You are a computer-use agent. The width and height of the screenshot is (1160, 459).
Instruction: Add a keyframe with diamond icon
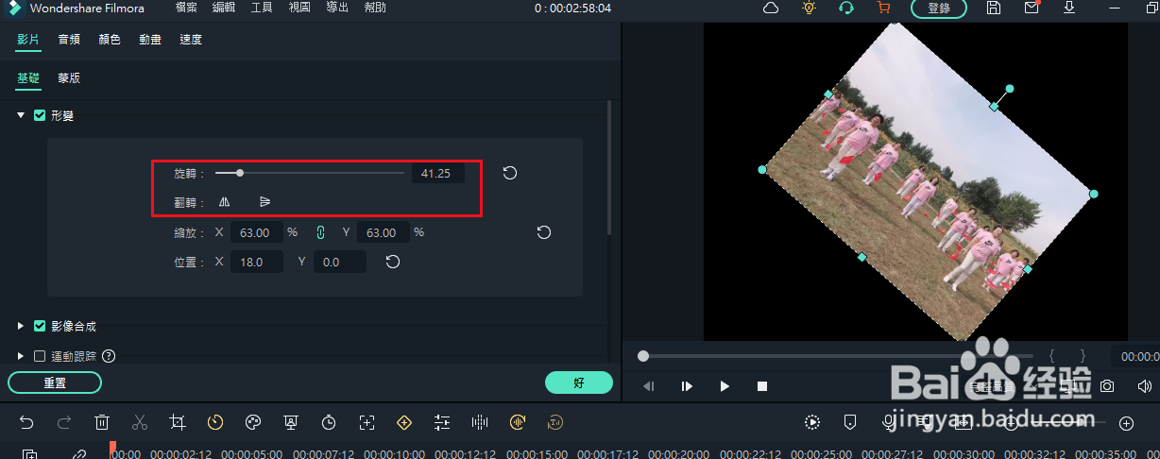[x=404, y=422]
